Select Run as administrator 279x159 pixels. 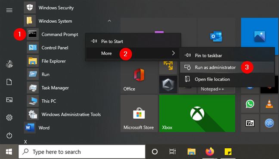click(x=227, y=67)
